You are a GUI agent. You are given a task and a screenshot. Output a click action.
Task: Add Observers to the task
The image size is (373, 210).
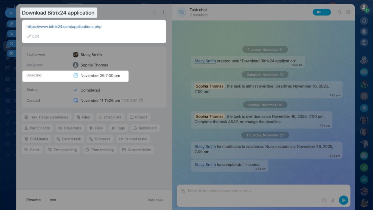tap(70, 128)
